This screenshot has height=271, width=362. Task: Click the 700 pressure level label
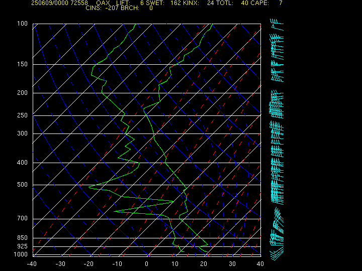tap(22, 218)
